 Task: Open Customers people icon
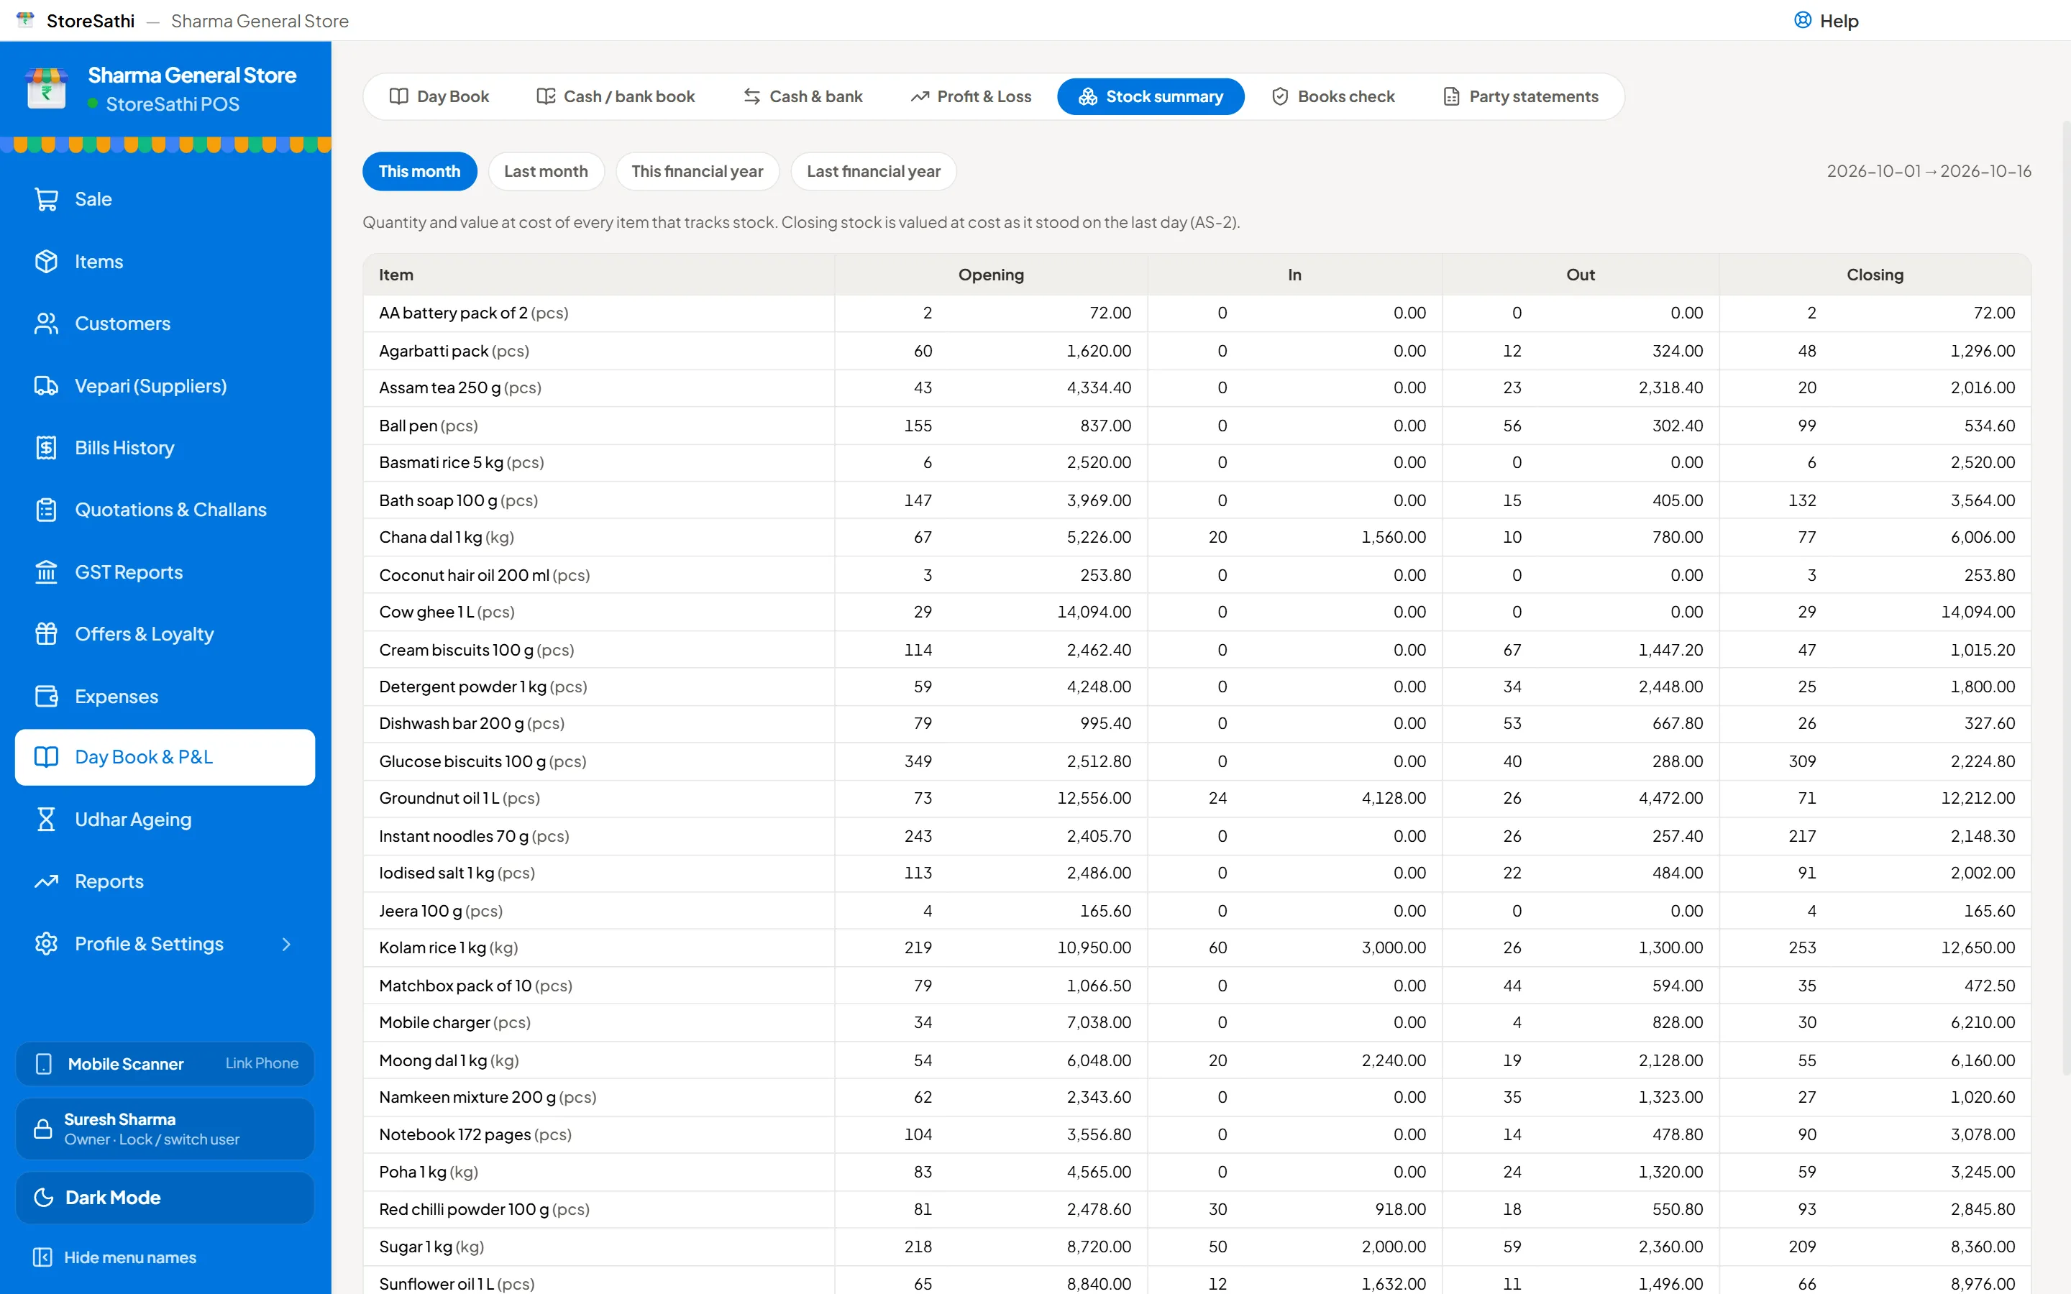pos(46,323)
